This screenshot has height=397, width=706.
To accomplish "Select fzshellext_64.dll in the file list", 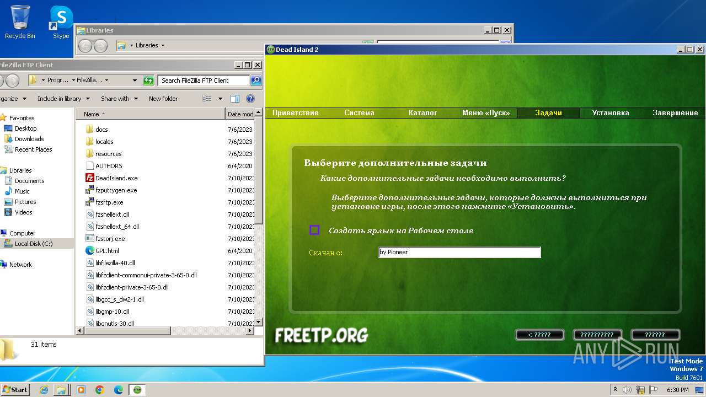I will [117, 227].
